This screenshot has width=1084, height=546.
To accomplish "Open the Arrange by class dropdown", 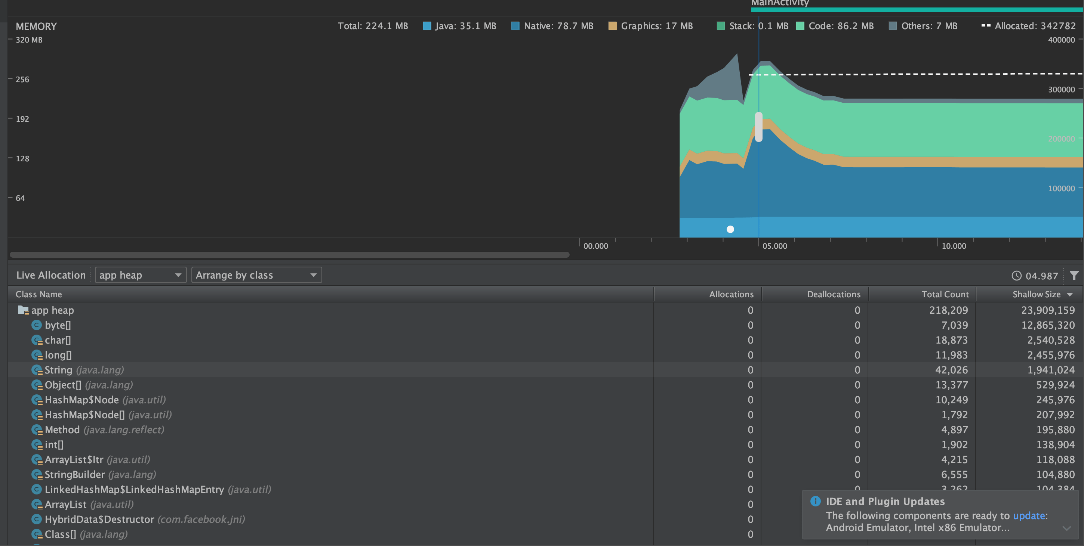I will pos(256,275).
